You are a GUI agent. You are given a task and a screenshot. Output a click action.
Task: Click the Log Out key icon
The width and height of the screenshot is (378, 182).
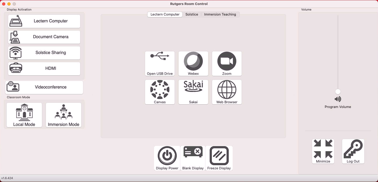pyautogui.click(x=353, y=151)
